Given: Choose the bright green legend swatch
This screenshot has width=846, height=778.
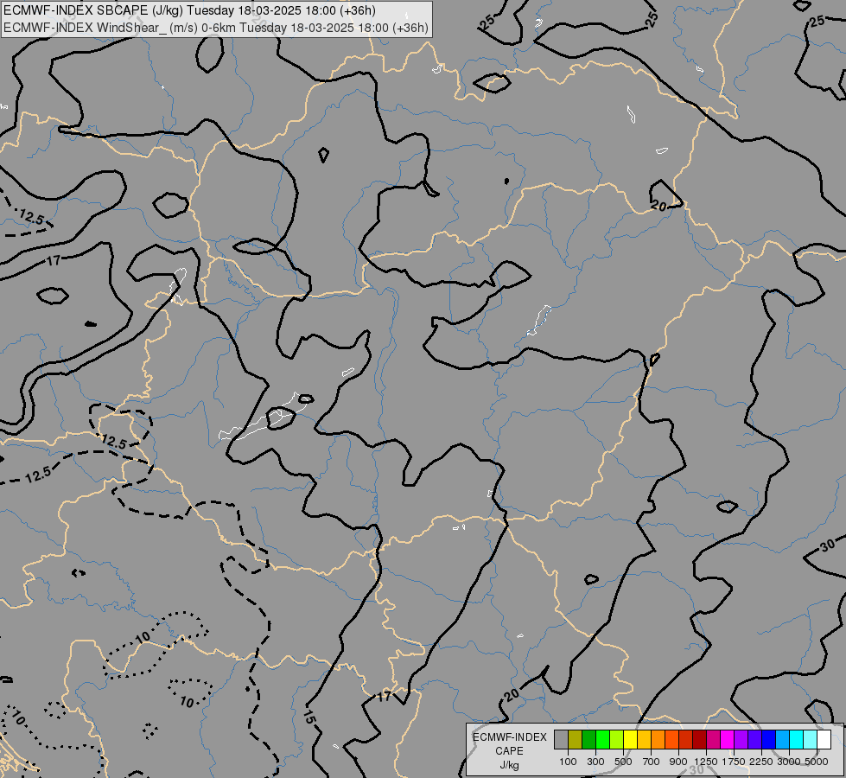Looking at the screenshot, I should pyautogui.click(x=602, y=740).
